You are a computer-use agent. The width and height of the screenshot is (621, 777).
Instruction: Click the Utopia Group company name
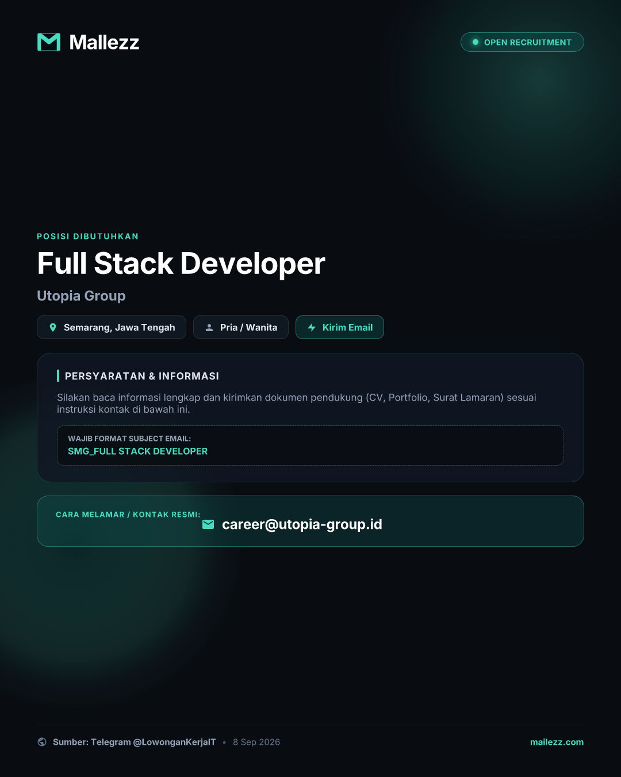click(81, 296)
